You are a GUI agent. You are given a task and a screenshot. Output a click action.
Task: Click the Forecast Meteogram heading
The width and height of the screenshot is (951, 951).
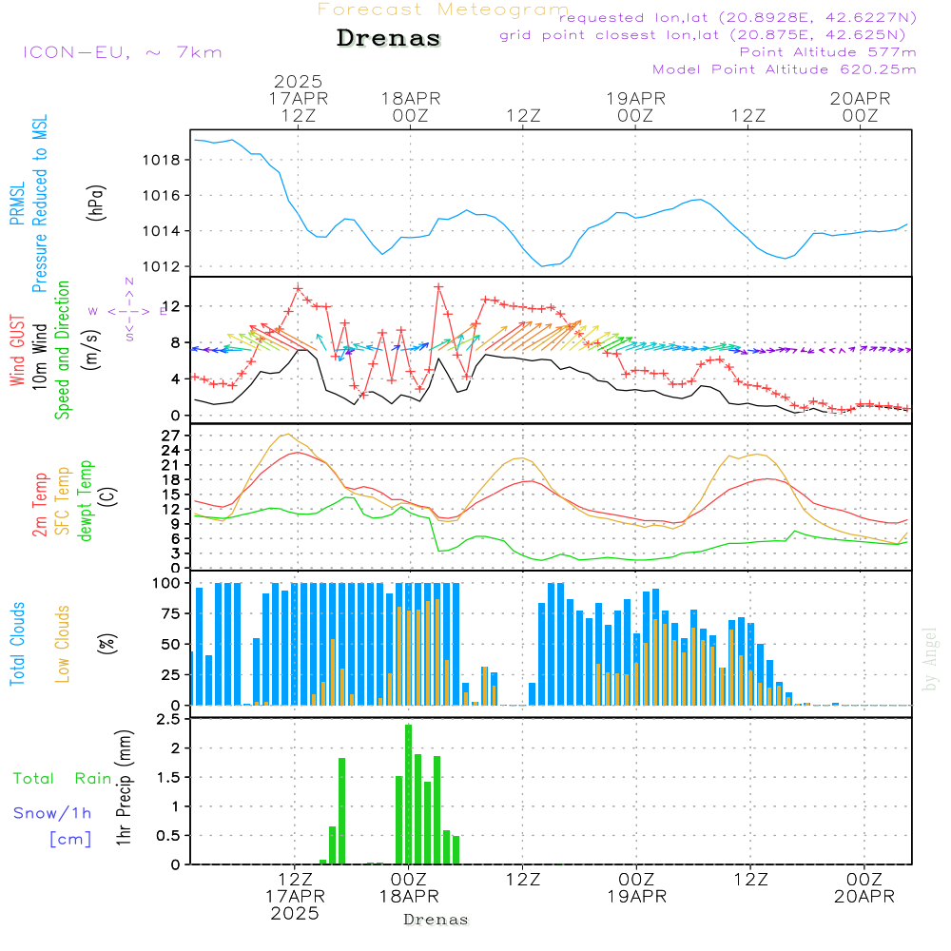click(x=443, y=10)
